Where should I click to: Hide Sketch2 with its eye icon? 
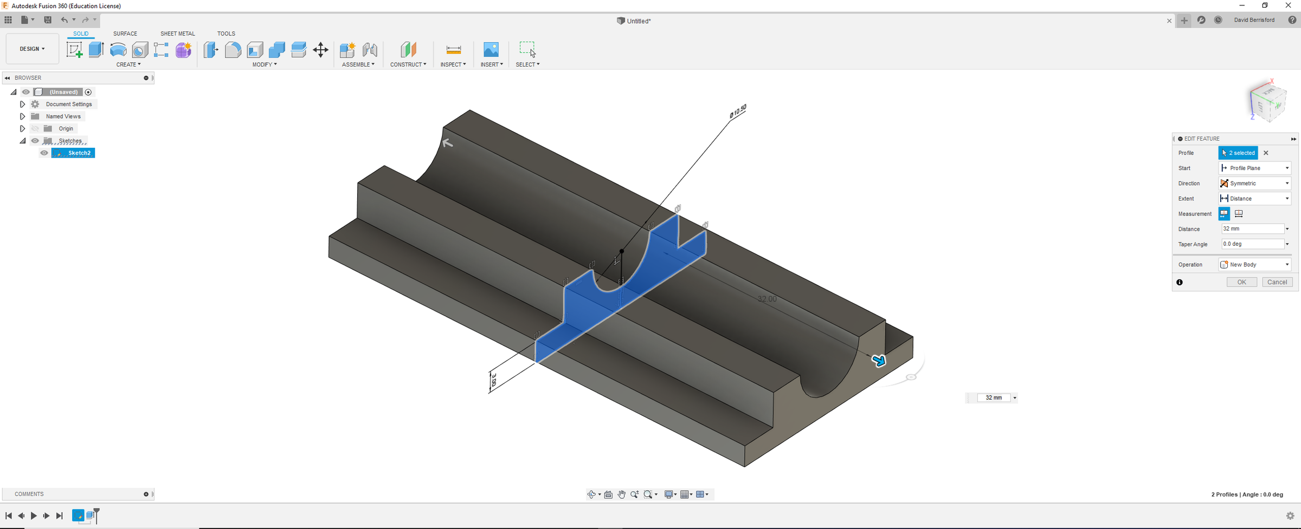(44, 153)
